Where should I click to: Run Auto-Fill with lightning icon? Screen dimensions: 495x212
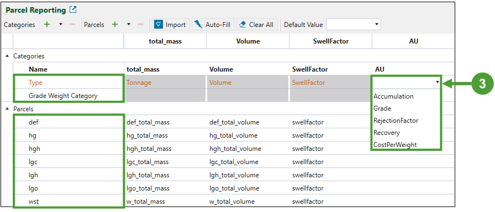pyautogui.click(x=213, y=25)
